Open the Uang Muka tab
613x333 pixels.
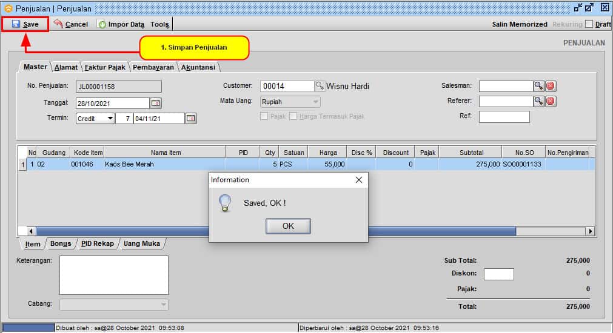click(142, 243)
